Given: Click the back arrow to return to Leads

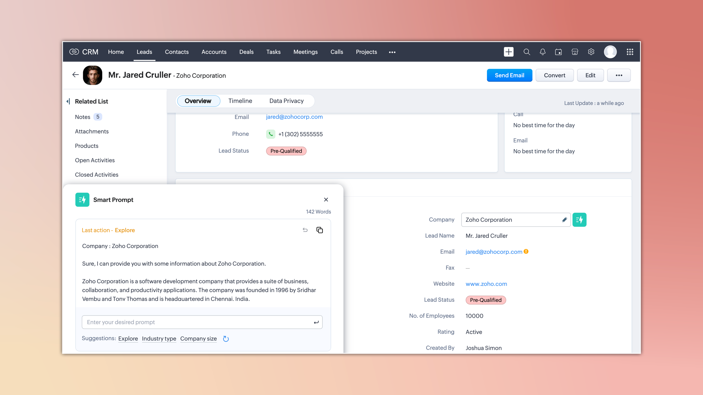Looking at the screenshot, I should (x=75, y=75).
